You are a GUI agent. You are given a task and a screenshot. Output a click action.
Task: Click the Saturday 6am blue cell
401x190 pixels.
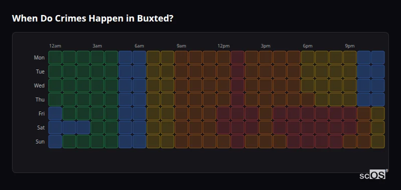pyautogui.click(x=139, y=127)
